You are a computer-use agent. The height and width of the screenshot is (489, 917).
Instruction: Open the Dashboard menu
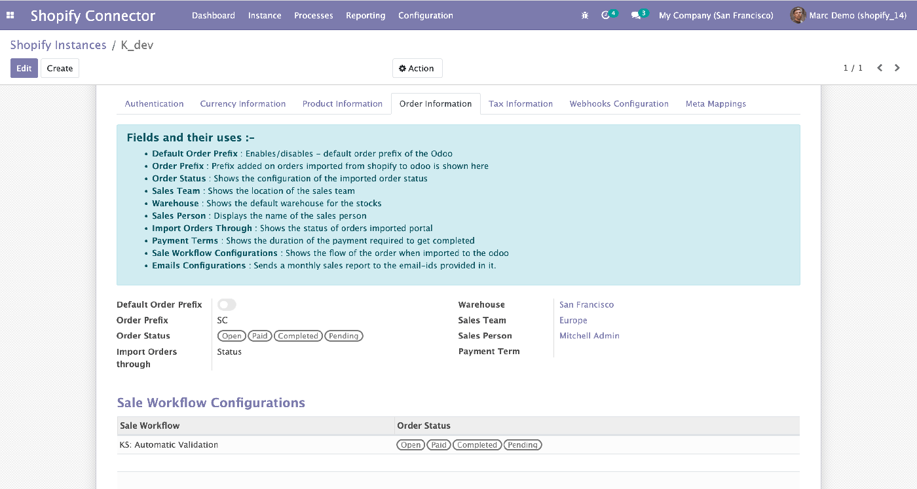[x=214, y=15]
